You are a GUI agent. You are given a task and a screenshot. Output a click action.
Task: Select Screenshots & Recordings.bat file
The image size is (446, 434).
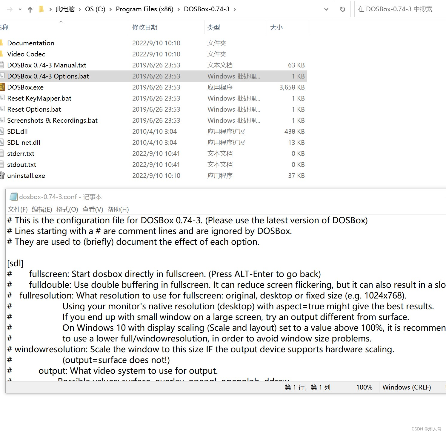point(52,120)
